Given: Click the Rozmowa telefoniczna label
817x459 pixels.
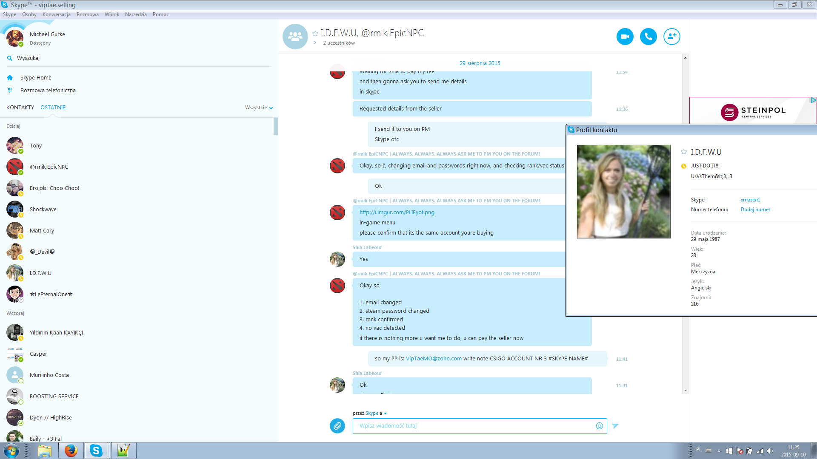Looking at the screenshot, I should [x=48, y=91].
